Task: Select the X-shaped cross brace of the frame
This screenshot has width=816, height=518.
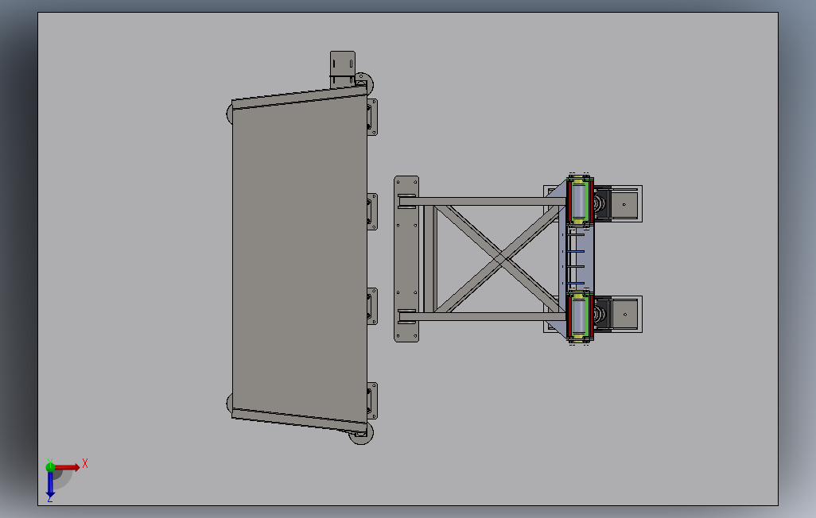Action: (499, 258)
